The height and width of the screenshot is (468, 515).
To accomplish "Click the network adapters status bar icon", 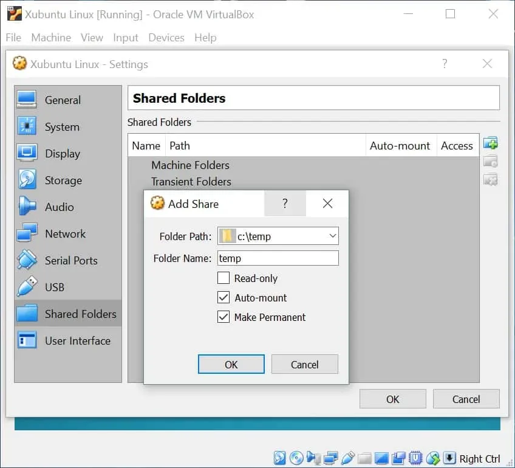I will click(331, 458).
